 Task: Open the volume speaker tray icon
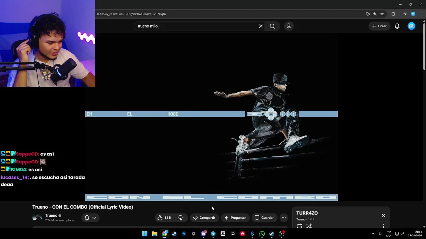point(402,234)
